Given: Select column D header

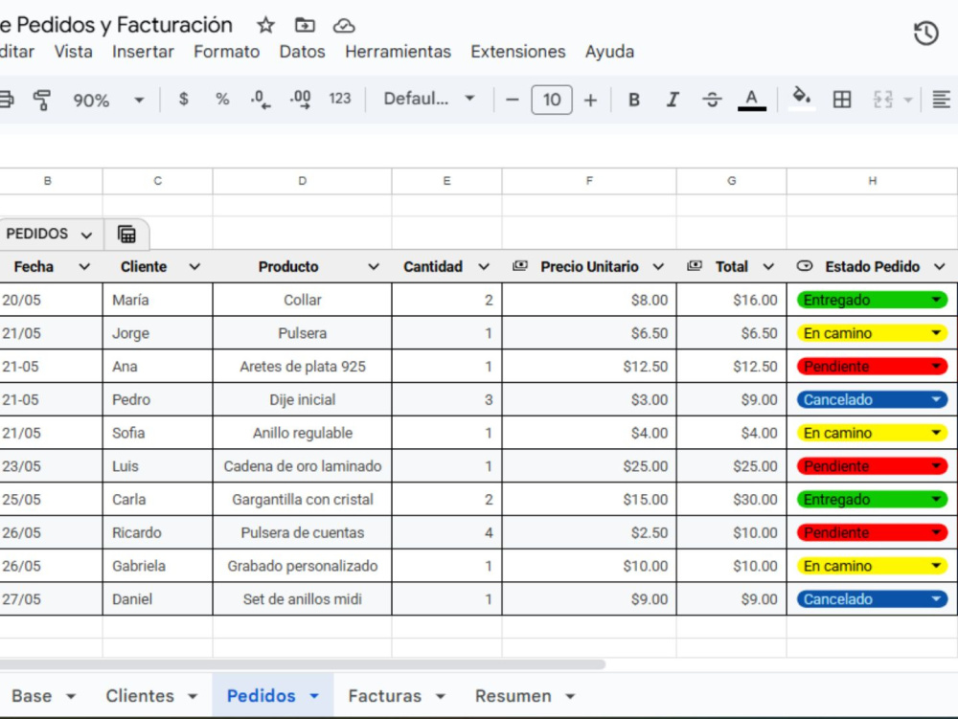Looking at the screenshot, I should pos(302,181).
